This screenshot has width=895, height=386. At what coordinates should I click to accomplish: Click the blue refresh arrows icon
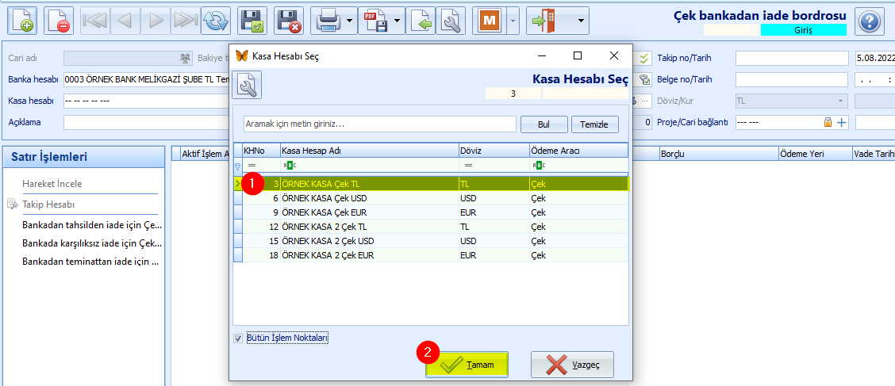[215, 20]
